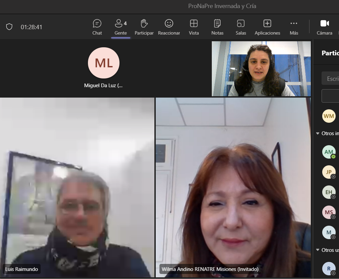Image resolution: width=339 pixels, height=279 pixels.
Task: Click the Miguel Da Luz ML avatar
Action: point(103,63)
